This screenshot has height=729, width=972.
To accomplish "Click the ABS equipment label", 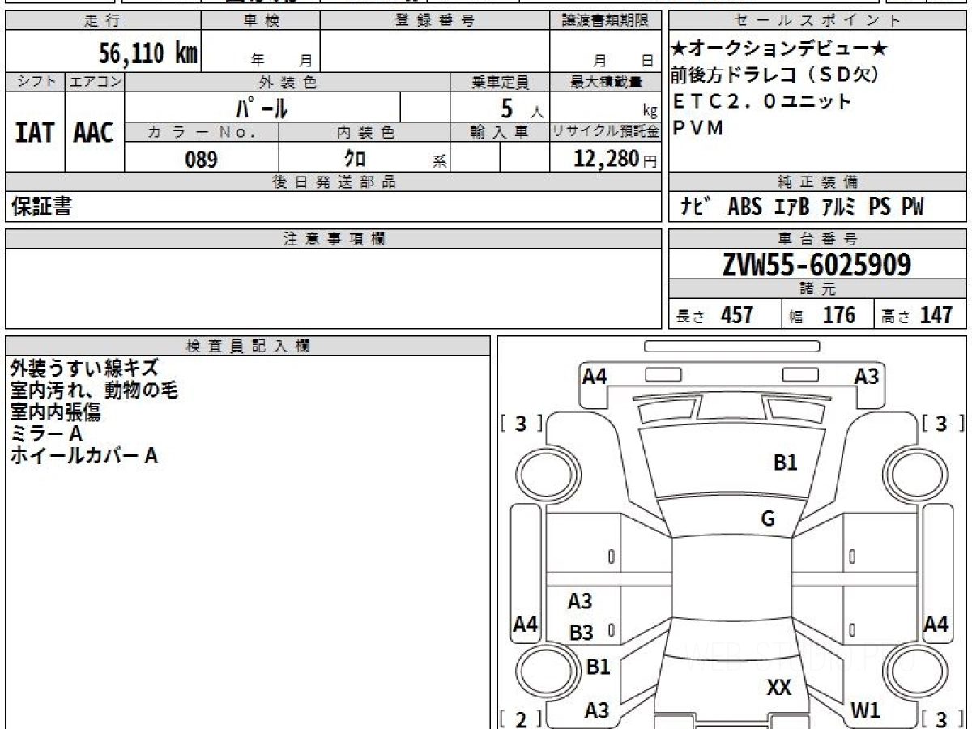I will tap(744, 207).
